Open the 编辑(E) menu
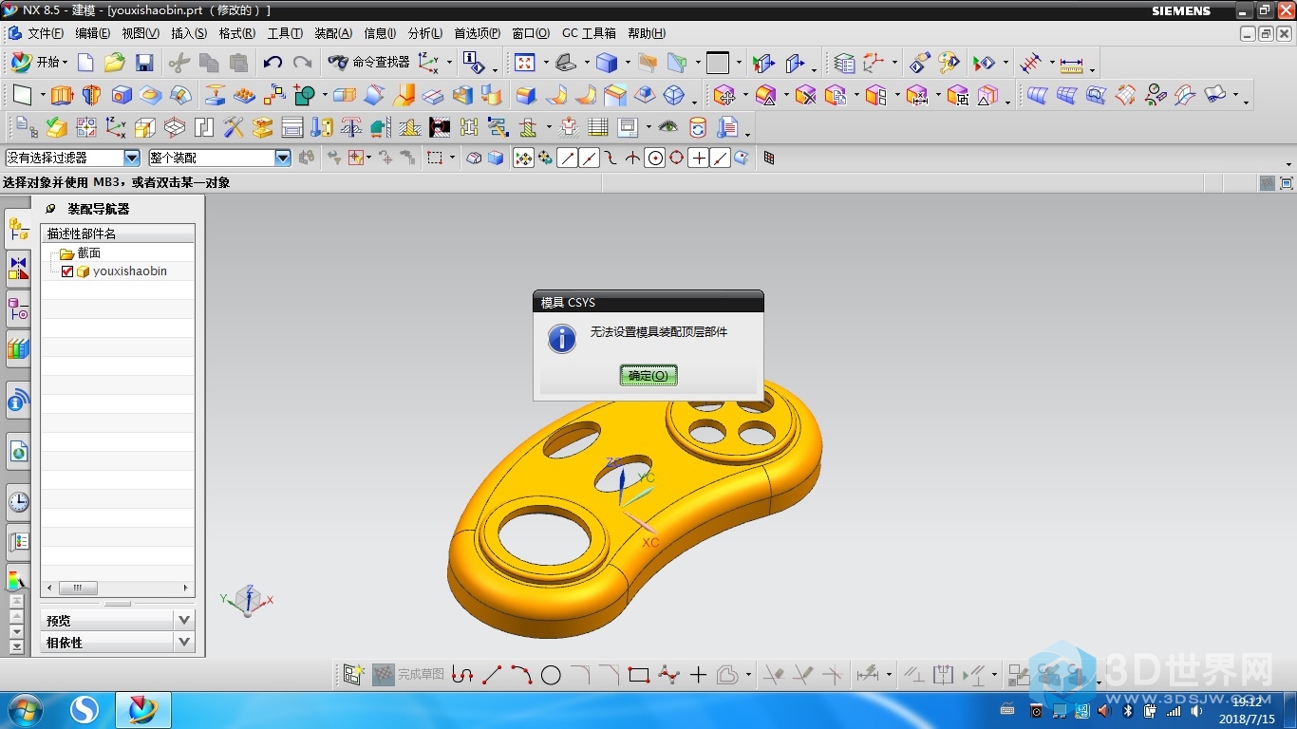The image size is (1297, 729). pos(92,33)
